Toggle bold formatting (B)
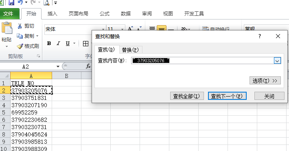 pyautogui.click(x=49, y=43)
